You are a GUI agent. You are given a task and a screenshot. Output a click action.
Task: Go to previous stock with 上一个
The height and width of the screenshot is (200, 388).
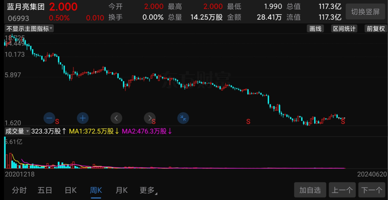[x=342, y=190]
